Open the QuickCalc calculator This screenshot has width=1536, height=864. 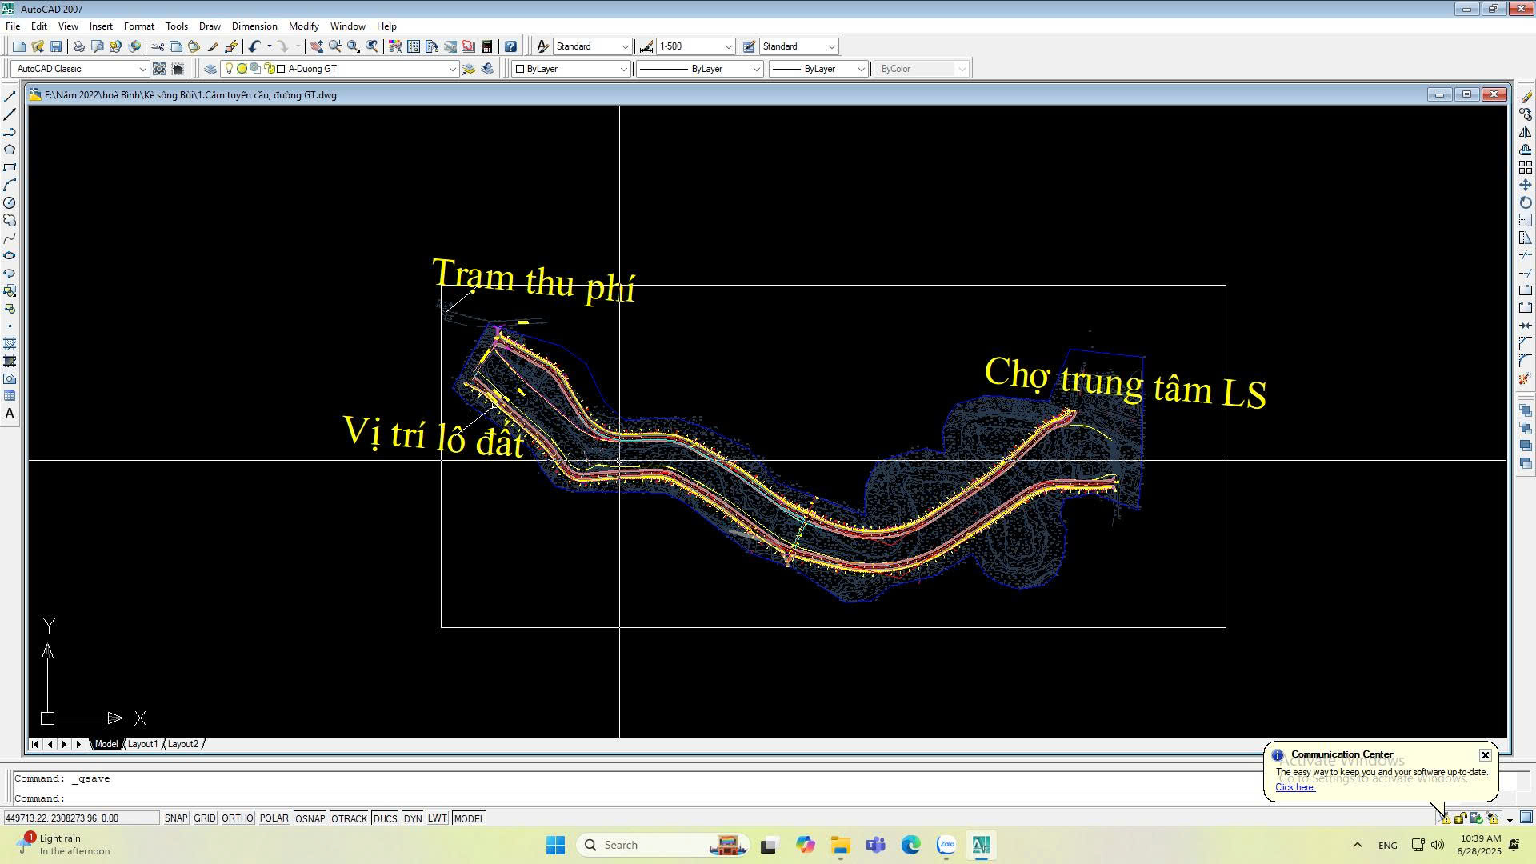pos(487,46)
